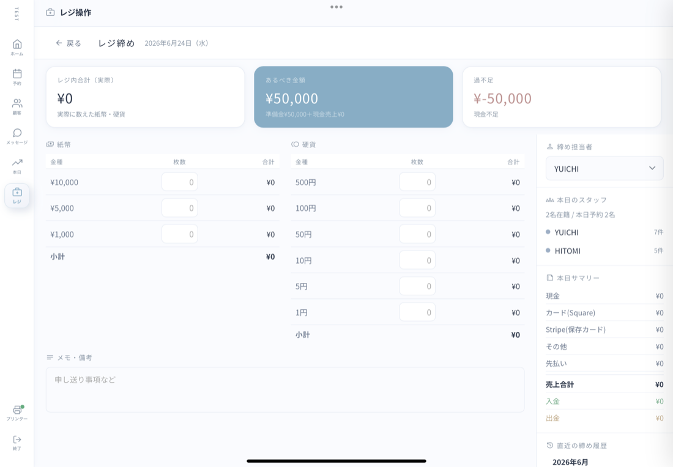Click the 入金 row in summary
Screen dimensions: 673x467
(x=604, y=402)
